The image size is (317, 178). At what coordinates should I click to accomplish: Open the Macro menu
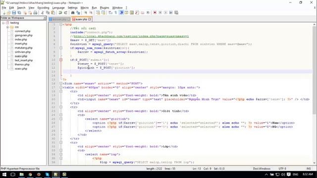(85, 8)
